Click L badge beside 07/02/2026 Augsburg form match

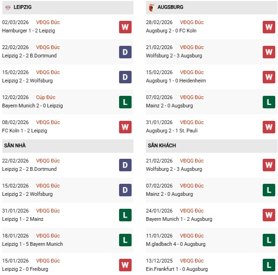269,102
